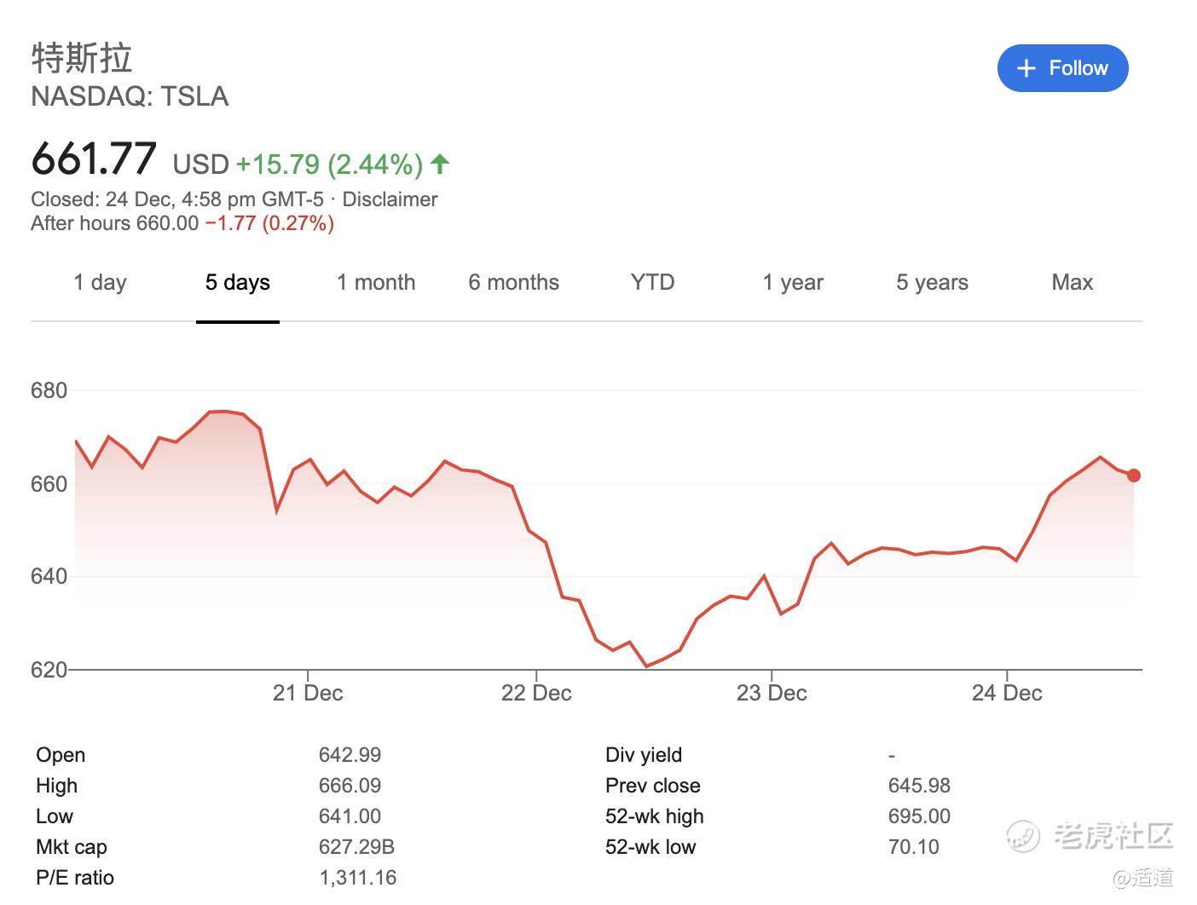Click the 24 Dec axis label
This screenshot has width=1197, height=905.
(1007, 693)
